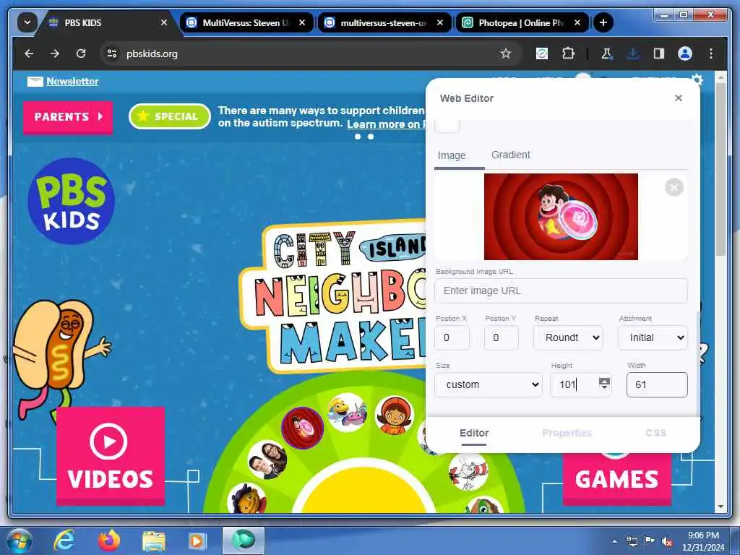Image resolution: width=740 pixels, height=555 pixels.
Task: Open the tab search dropdown arrow
Action: (x=27, y=22)
